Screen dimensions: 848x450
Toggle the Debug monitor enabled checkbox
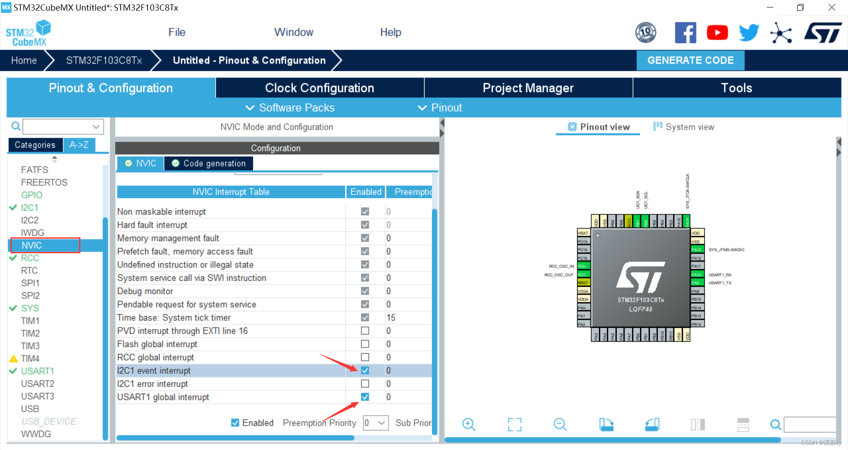coord(365,291)
